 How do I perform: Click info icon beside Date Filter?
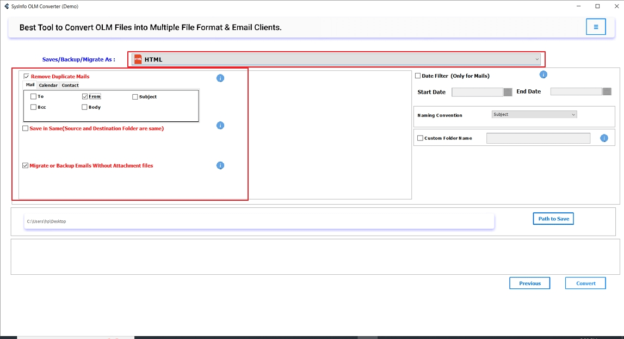(x=543, y=75)
